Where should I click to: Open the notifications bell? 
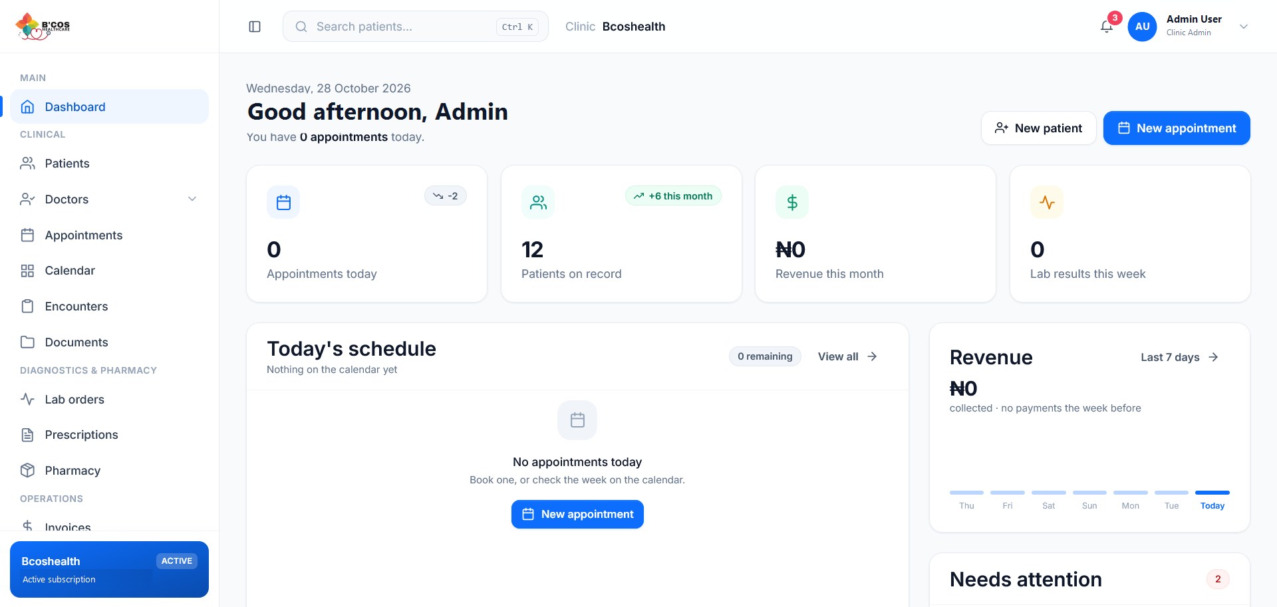tap(1107, 27)
